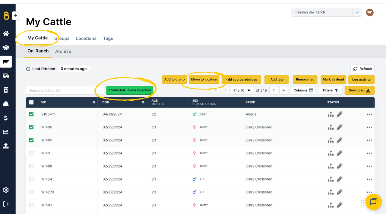Open the chart analytics sidebar icon
This screenshot has width=386, height=217.
(6, 132)
